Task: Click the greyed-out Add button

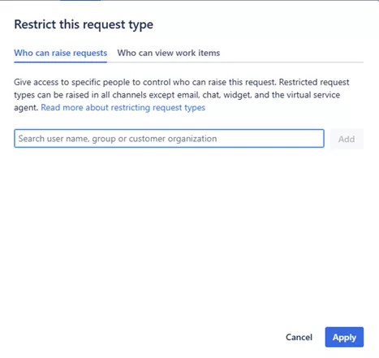Action: pyautogui.click(x=347, y=139)
